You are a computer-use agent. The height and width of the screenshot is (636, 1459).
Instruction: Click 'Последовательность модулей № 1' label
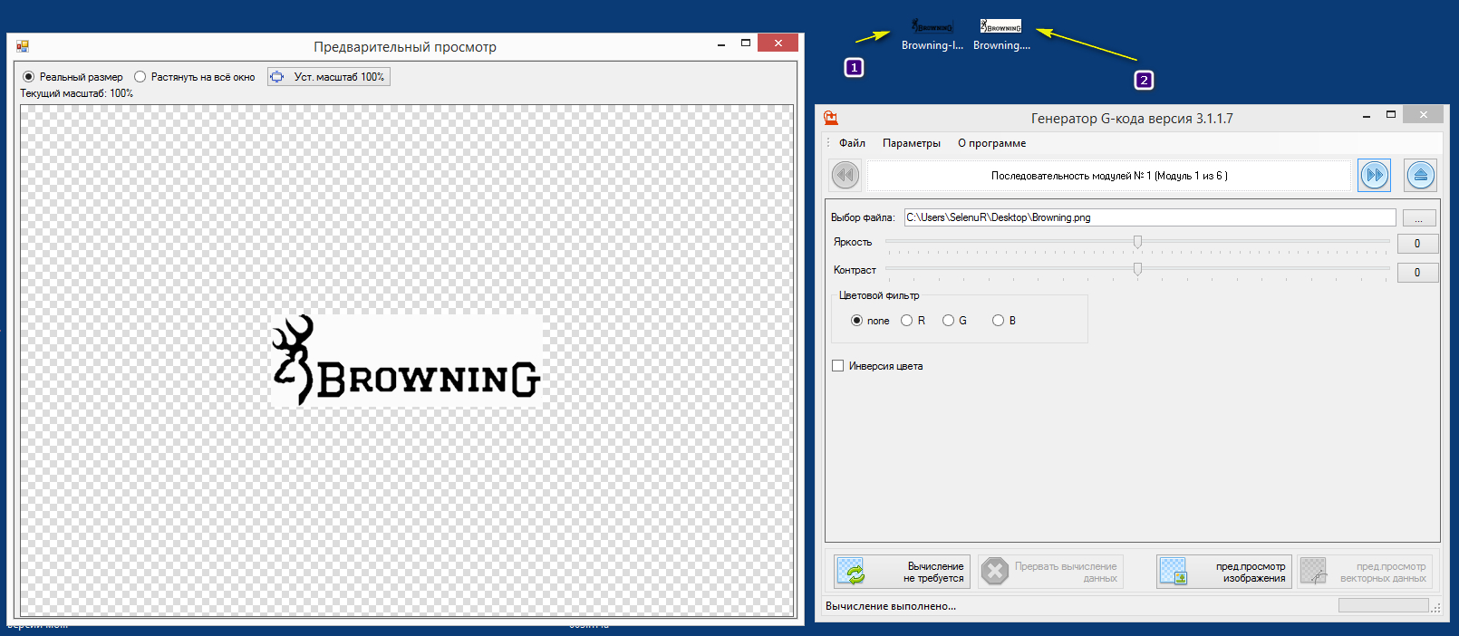tap(1109, 176)
